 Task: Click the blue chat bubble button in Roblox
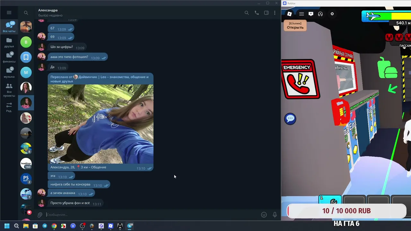290,119
